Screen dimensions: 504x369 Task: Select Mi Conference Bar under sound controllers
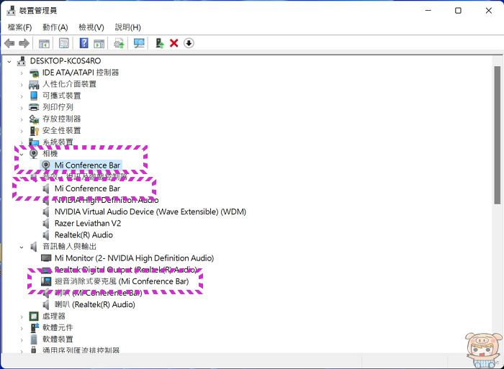point(87,188)
